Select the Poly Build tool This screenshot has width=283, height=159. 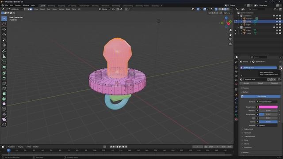click(x=4, y=94)
